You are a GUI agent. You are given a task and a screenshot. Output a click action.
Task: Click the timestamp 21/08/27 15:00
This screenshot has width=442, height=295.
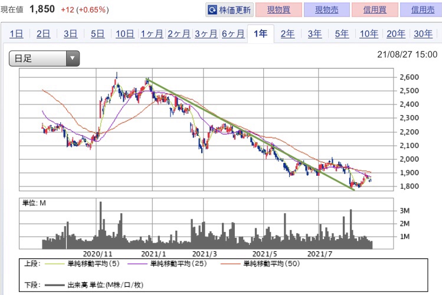[x=407, y=54]
